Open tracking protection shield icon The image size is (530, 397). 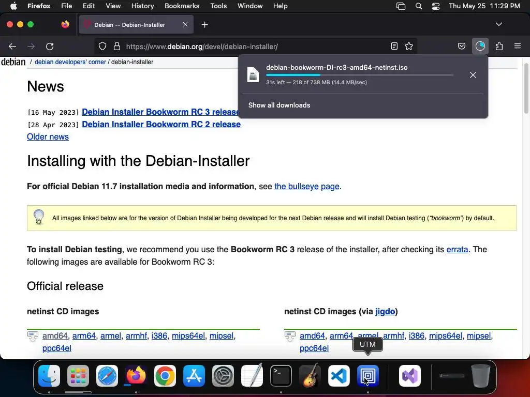102,46
